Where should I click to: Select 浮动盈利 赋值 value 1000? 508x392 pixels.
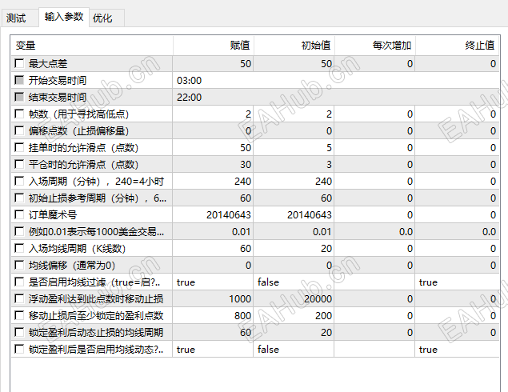click(x=213, y=298)
